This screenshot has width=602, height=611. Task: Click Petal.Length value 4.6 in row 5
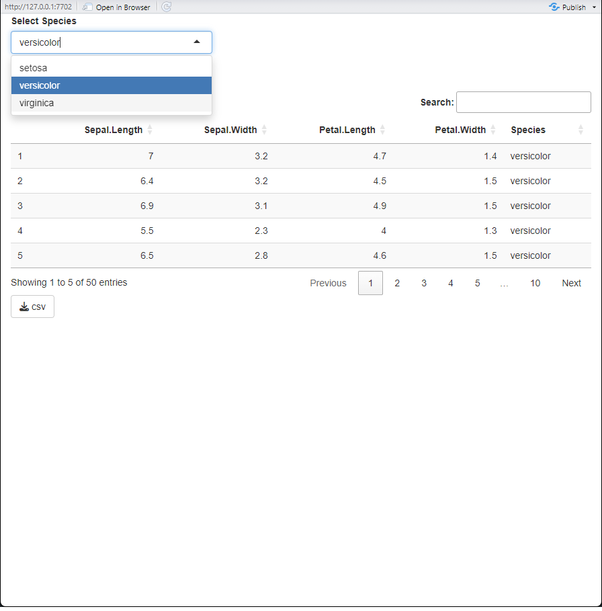380,255
